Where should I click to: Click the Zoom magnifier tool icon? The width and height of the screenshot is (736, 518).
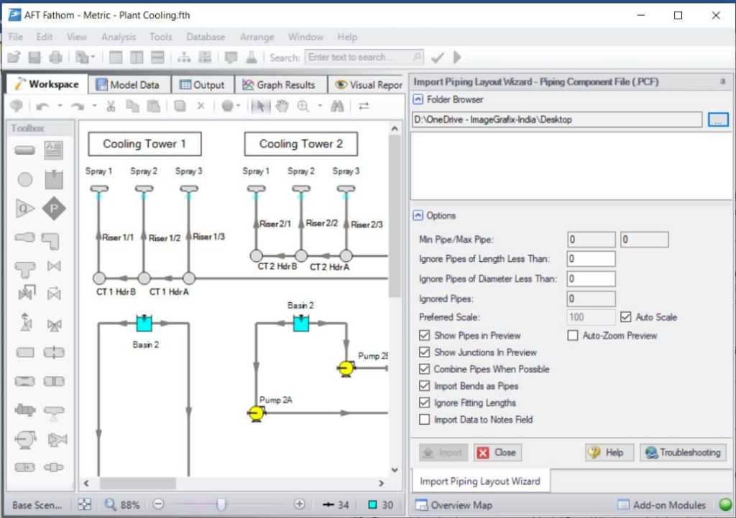(303, 106)
